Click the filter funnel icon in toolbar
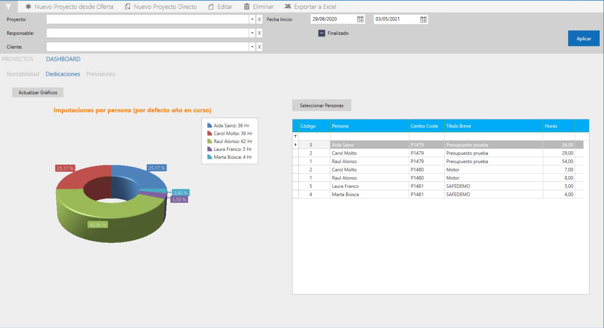Viewport: 604px width, 328px height. [9, 7]
